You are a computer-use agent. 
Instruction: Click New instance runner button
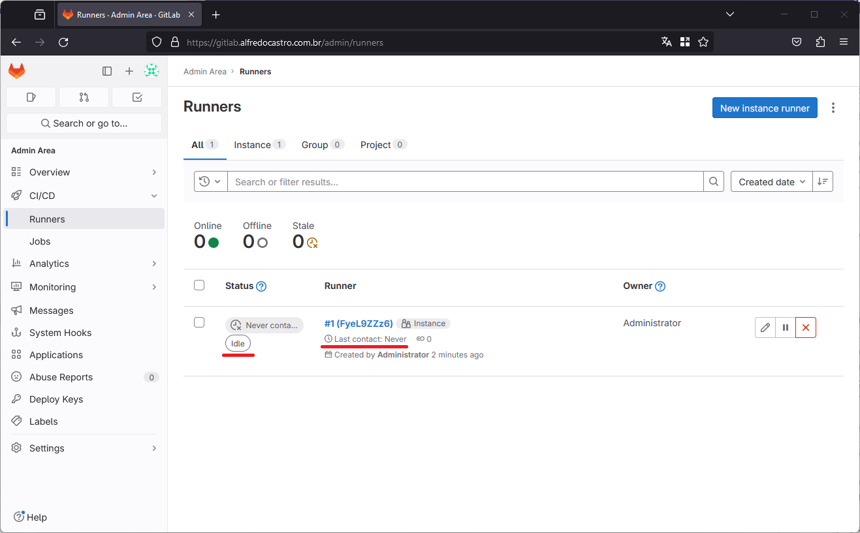click(x=765, y=108)
